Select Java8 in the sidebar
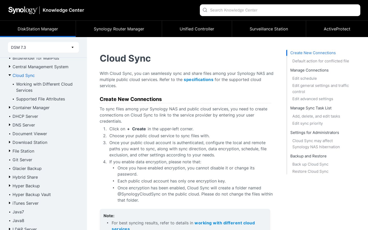The width and height of the screenshot is (368, 230). 18,221
